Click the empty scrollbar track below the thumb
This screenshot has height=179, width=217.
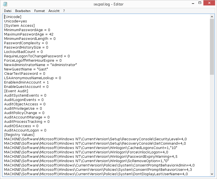click(212, 123)
